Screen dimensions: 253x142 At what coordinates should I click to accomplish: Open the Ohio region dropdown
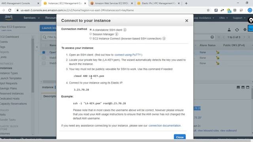pos(223,18)
